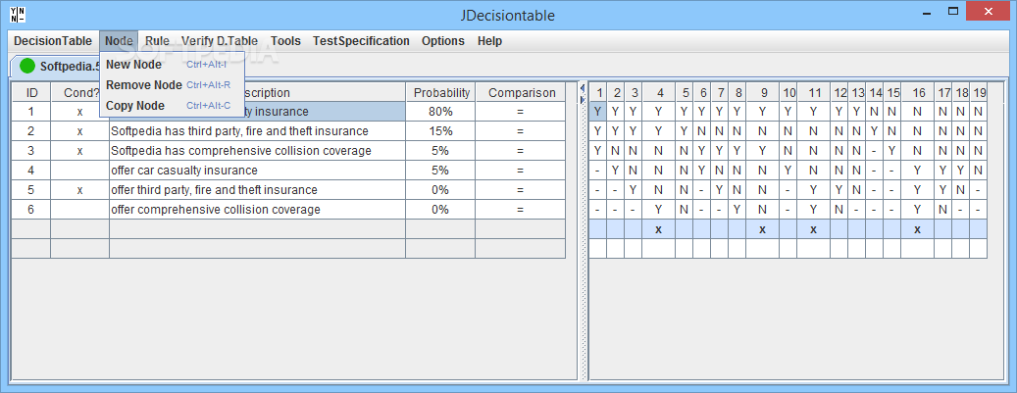Toggle the empty Cond? cell for row ID 4
The height and width of the screenshot is (393, 1017).
[79, 170]
